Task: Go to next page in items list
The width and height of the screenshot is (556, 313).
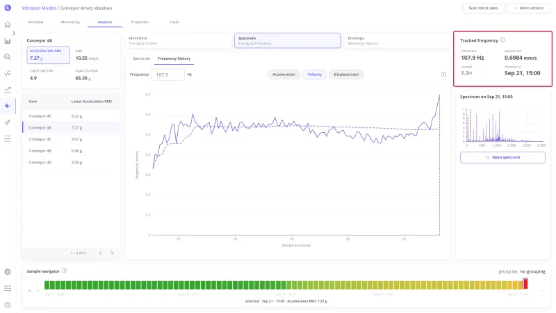Action: tap(112, 253)
